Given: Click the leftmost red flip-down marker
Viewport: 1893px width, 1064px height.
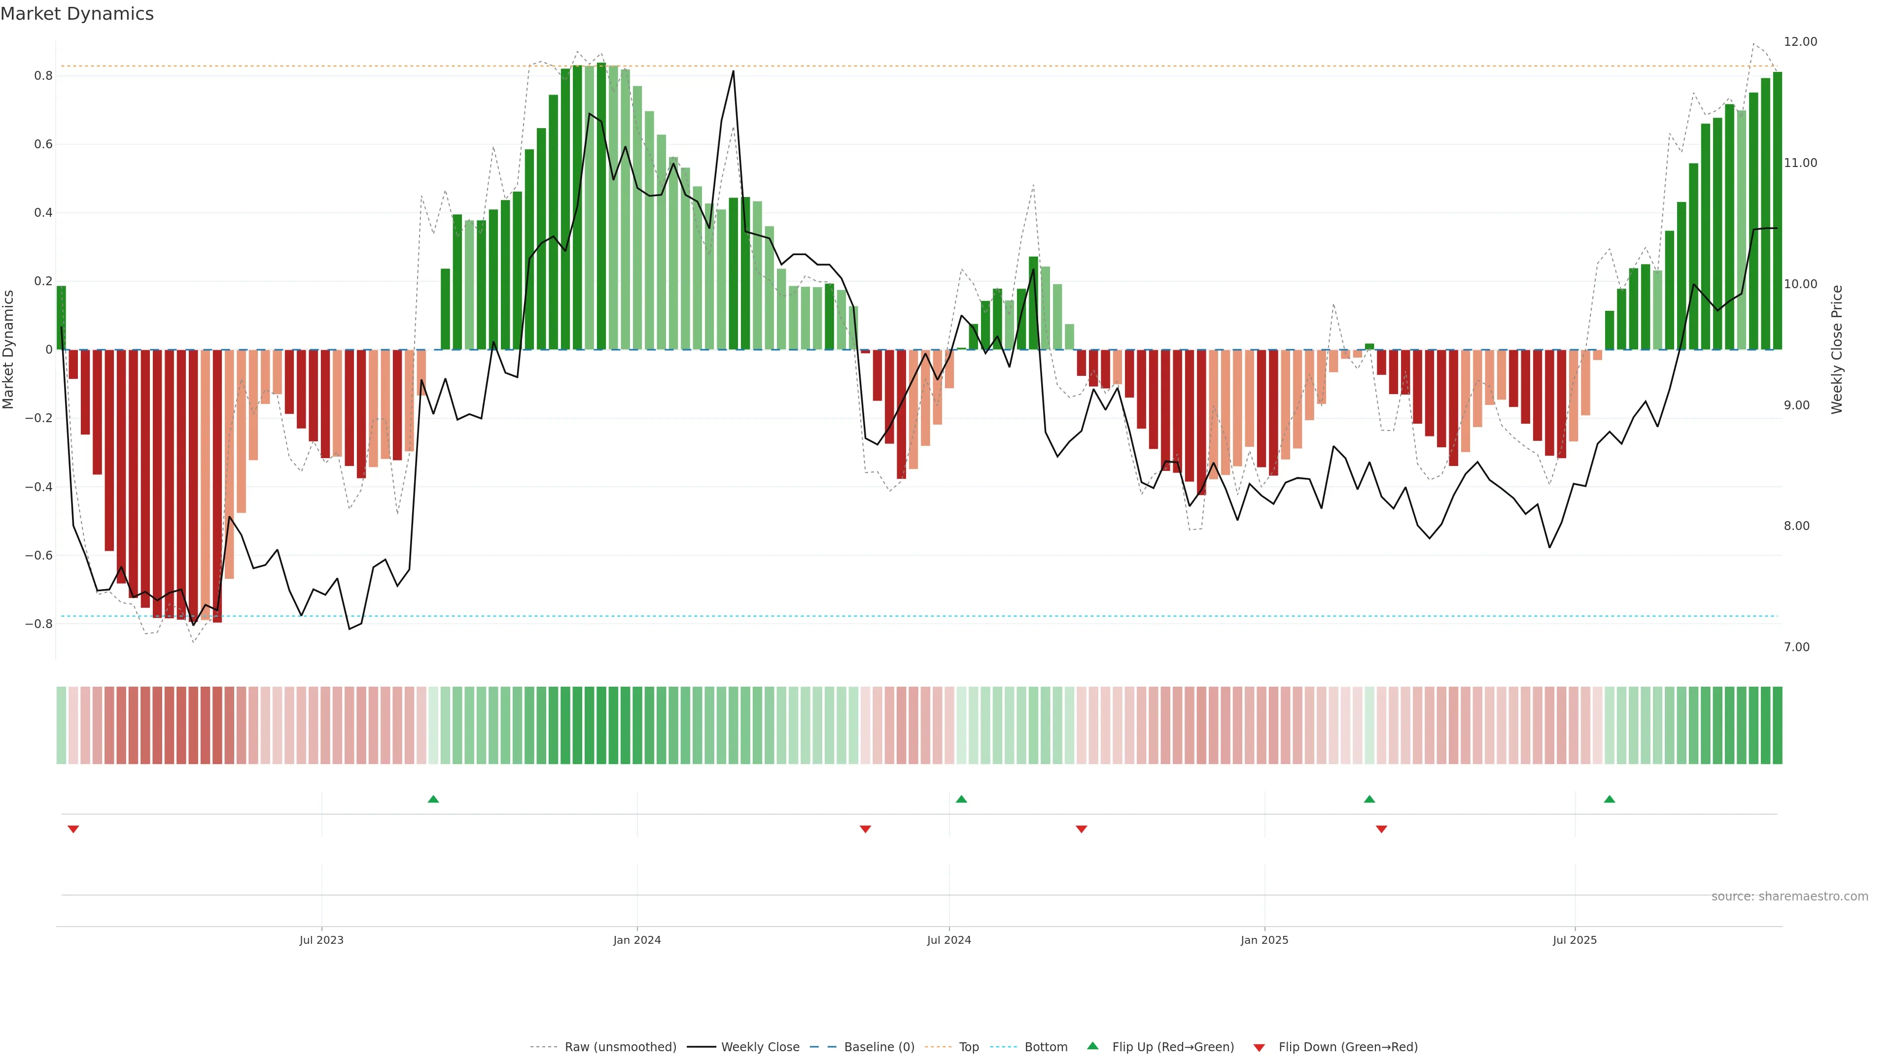Looking at the screenshot, I should pyautogui.click(x=73, y=829).
